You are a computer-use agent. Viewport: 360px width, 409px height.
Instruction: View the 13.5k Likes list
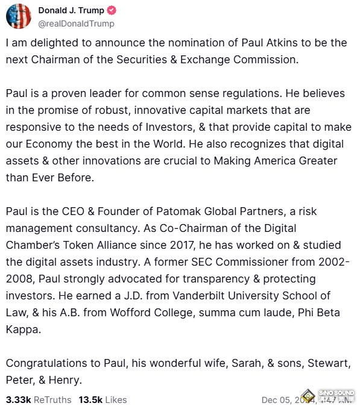pyautogui.click(x=103, y=399)
